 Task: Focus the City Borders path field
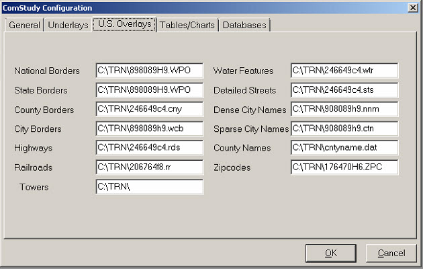(x=150, y=128)
